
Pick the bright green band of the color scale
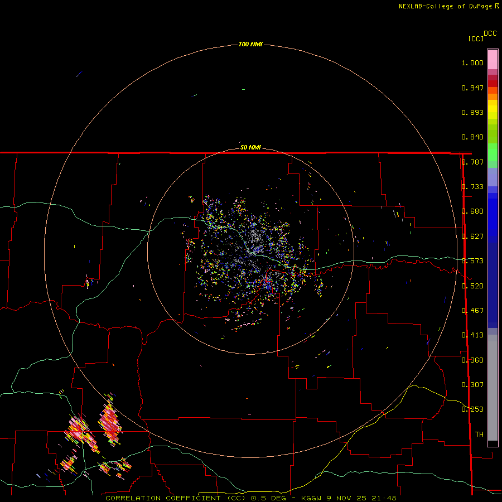coord(493,153)
